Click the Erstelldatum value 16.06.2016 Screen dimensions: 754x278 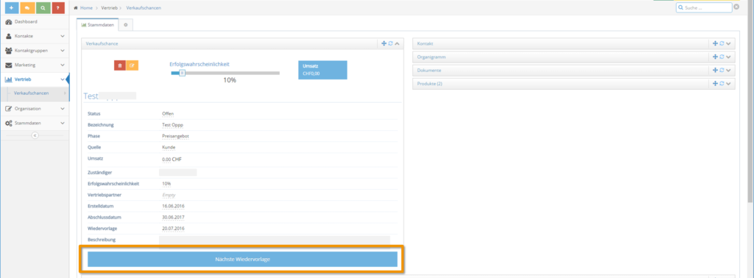click(x=173, y=206)
